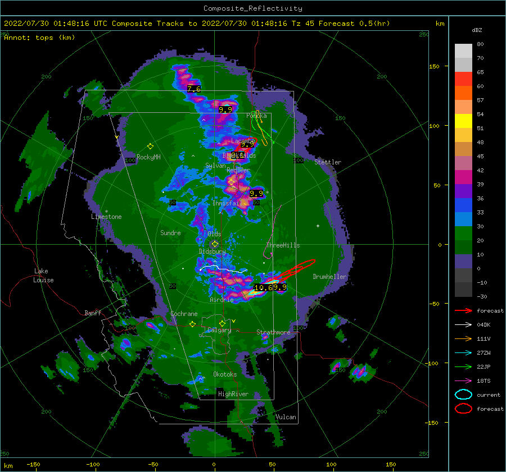The height and width of the screenshot is (472, 506).
Task: Click the 9.9 storm top label east of Innisfail
Action: [256, 193]
